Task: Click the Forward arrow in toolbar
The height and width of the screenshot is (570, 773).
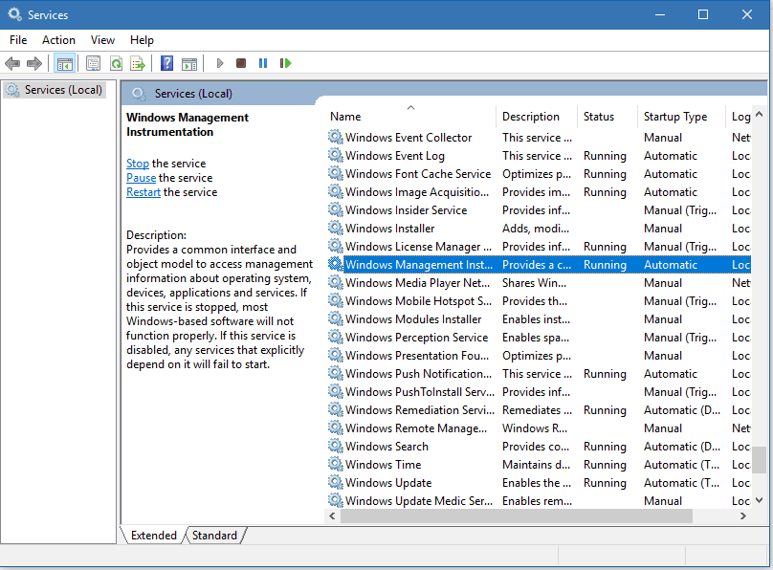Action: pyautogui.click(x=34, y=63)
